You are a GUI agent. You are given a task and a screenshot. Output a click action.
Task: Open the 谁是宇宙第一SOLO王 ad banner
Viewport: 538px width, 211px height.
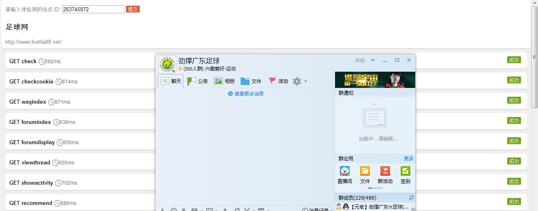point(375,80)
